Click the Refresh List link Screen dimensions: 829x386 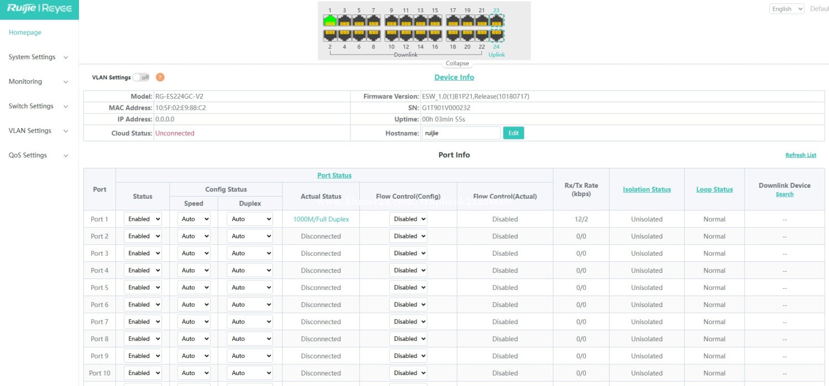point(801,155)
